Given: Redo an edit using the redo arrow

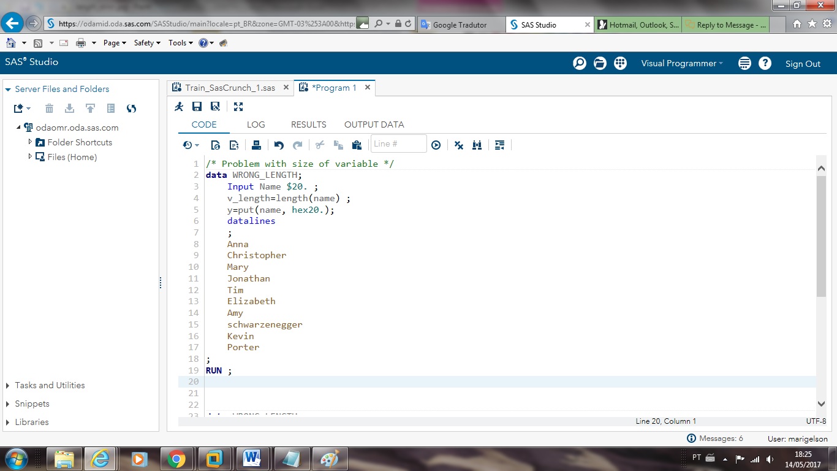Looking at the screenshot, I should [x=298, y=145].
